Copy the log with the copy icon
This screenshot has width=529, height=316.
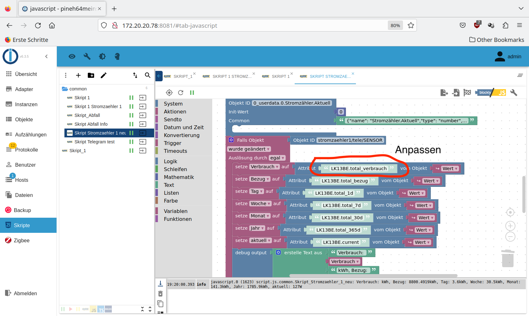coord(160,304)
